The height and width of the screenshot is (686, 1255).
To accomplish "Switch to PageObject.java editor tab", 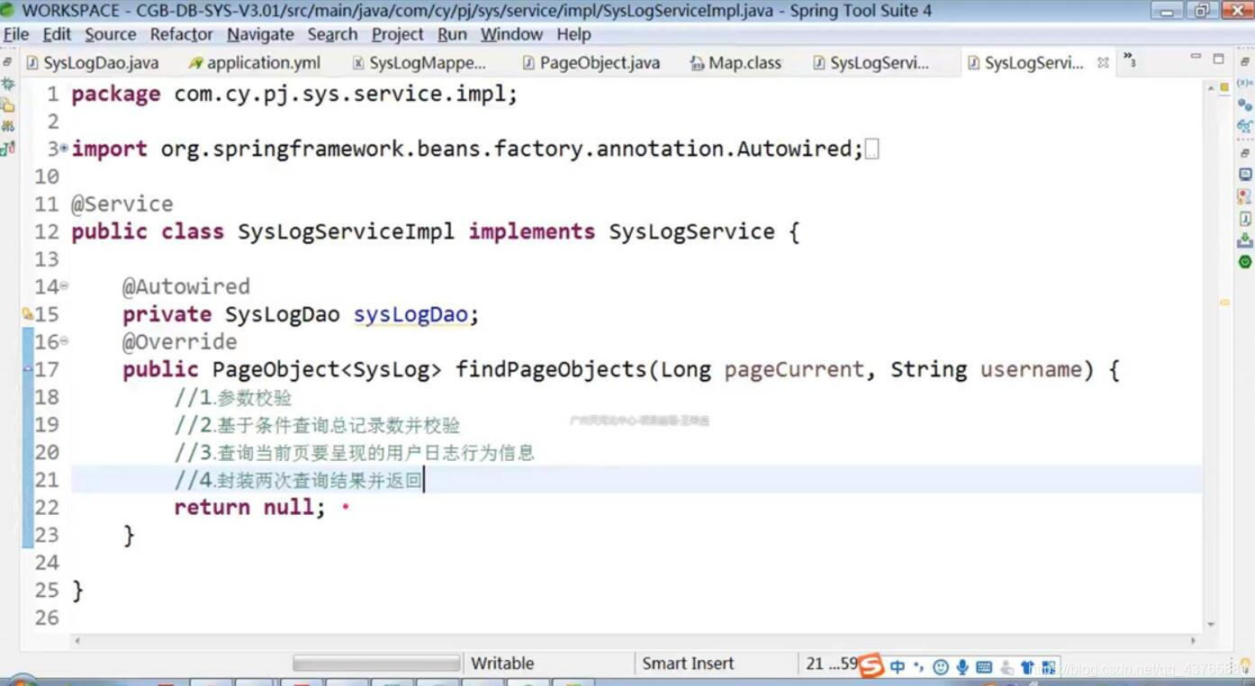I will [x=591, y=63].
